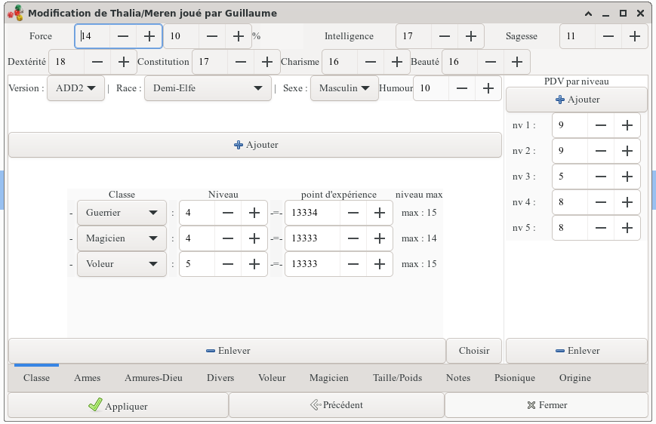
Task: Go to the Psionique tab
Action: pyautogui.click(x=515, y=378)
